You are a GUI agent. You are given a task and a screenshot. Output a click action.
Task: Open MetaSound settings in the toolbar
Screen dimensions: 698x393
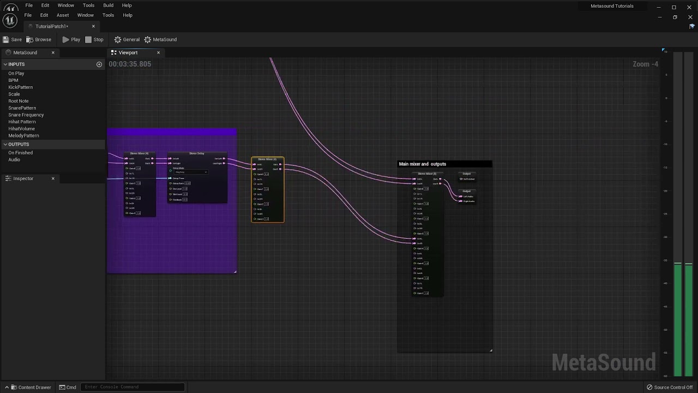pyautogui.click(x=161, y=39)
